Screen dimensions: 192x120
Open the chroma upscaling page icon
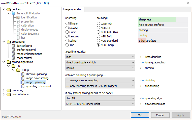pos(23,74)
